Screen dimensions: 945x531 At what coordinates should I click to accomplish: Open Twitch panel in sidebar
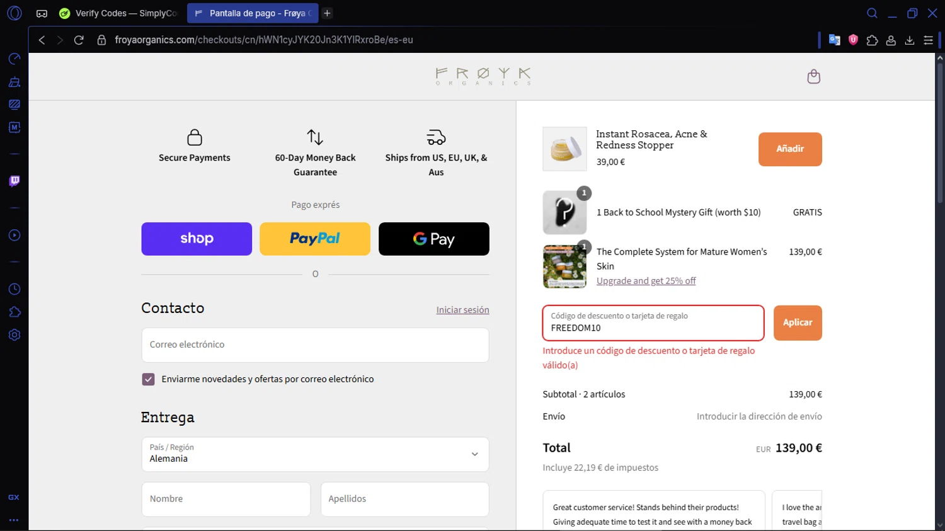pos(14,181)
